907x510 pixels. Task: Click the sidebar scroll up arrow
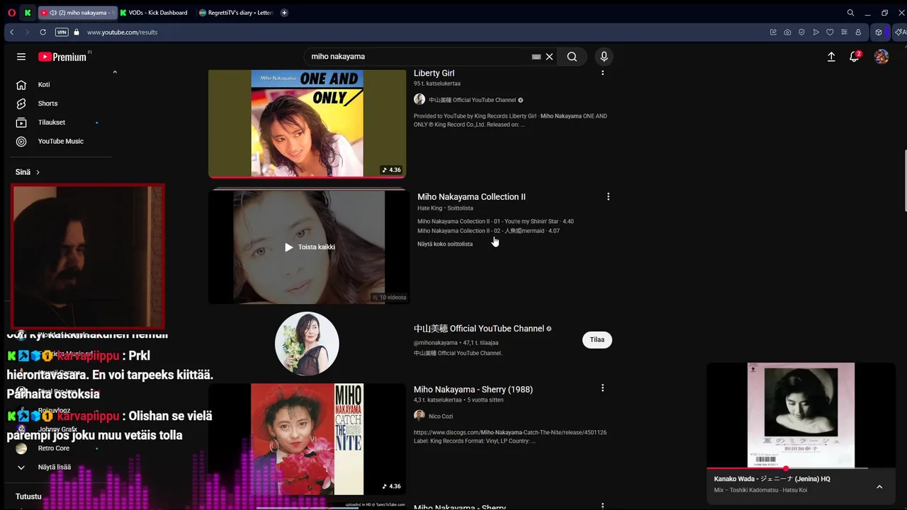pos(115,72)
